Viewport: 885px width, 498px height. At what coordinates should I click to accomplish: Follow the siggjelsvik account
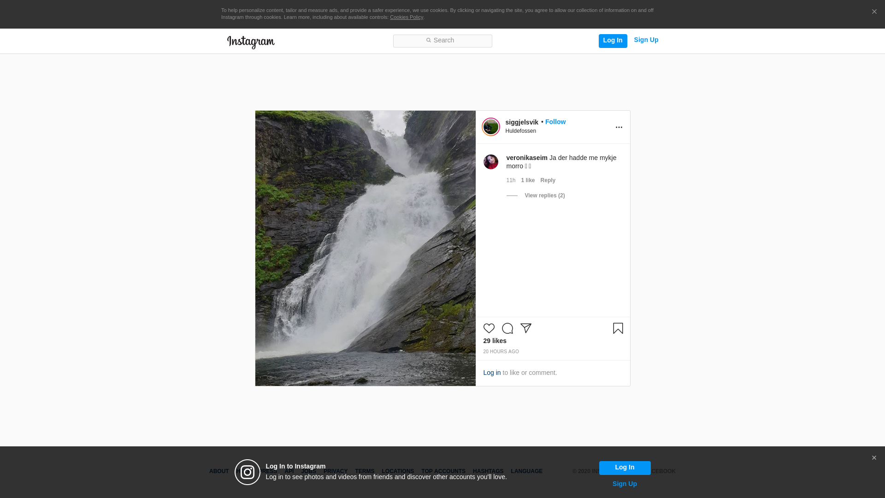click(x=555, y=122)
